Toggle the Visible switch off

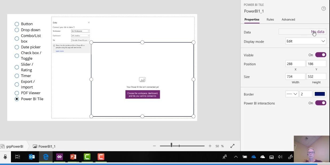(x=321, y=55)
